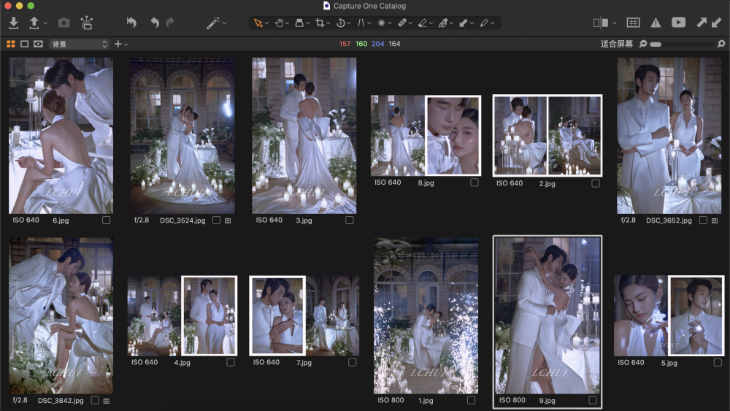
Task: Switch to grid thumbnail view mode
Action: coord(11,45)
